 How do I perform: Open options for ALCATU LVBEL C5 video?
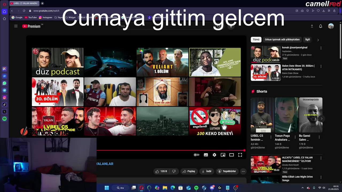pos(321,158)
